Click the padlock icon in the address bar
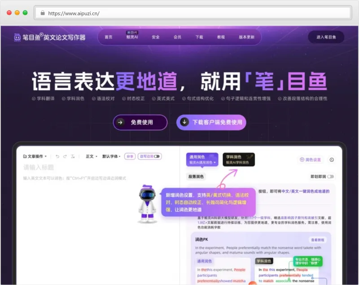359x285 pixels. pos(43,13)
